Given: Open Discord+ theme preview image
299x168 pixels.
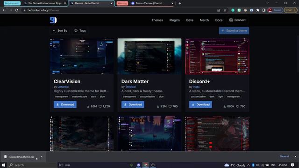Looking at the screenshot, I should pos(217,56).
